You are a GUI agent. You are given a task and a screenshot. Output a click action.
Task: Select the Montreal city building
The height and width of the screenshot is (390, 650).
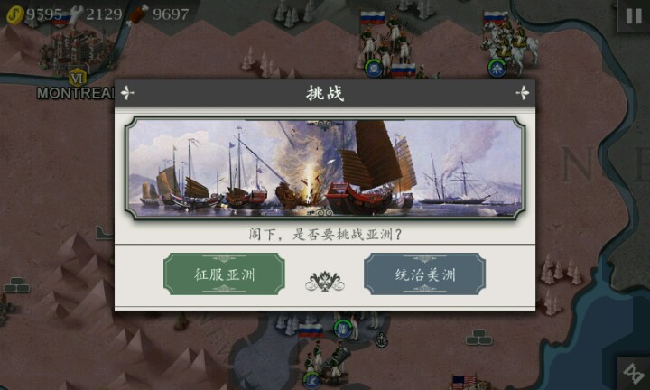coord(75,48)
